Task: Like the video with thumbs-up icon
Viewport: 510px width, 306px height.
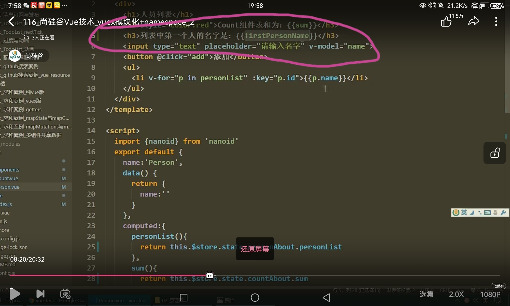Action: [x=446, y=21]
